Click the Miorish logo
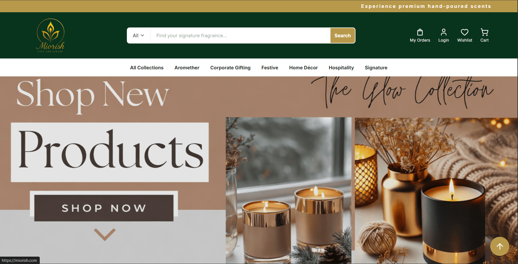 coord(50,35)
